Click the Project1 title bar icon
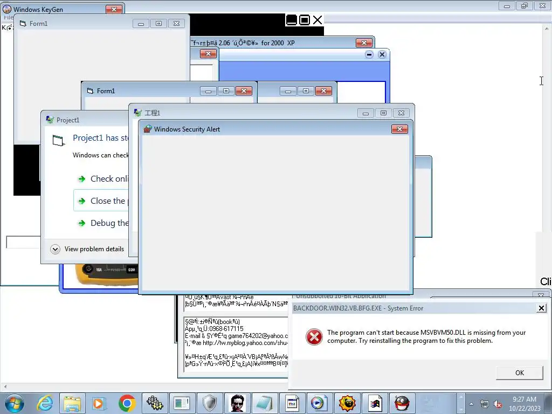The height and width of the screenshot is (414, 552). (50, 120)
